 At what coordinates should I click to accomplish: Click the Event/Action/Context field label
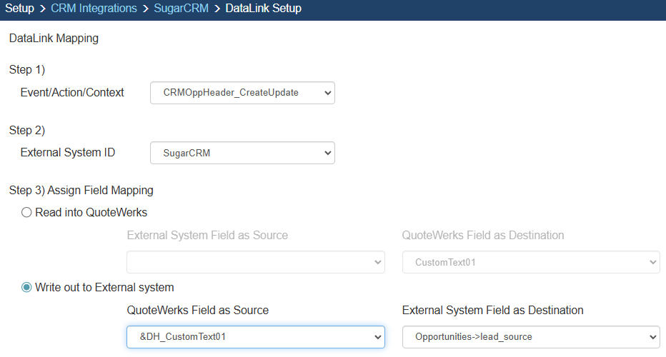click(x=72, y=93)
